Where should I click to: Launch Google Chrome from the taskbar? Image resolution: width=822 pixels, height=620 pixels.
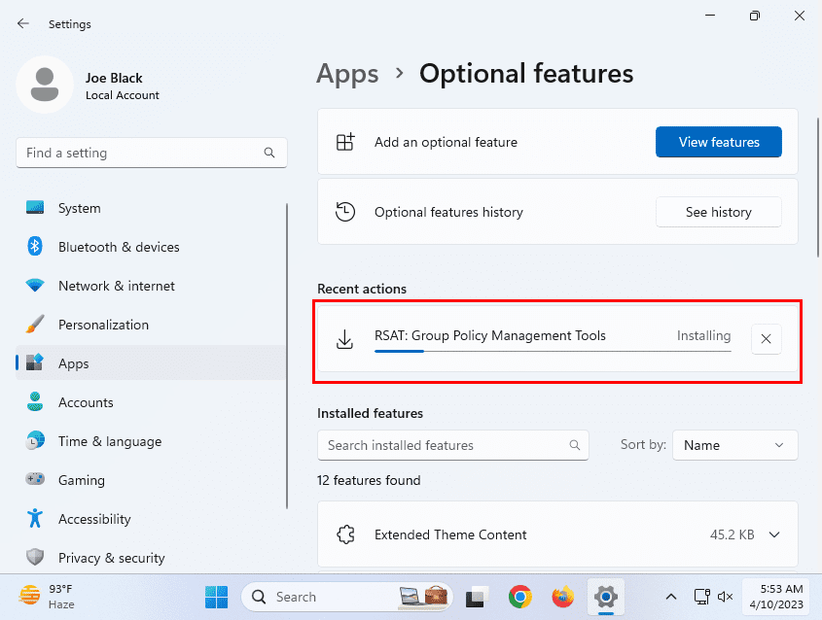click(x=519, y=597)
